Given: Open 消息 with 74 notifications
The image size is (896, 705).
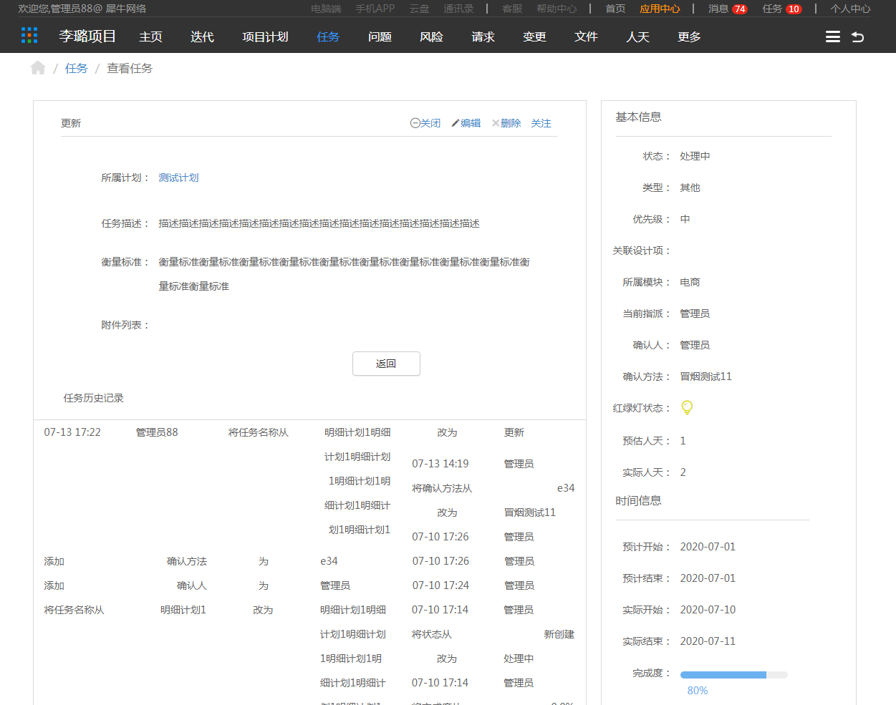Looking at the screenshot, I should pyautogui.click(x=728, y=9).
